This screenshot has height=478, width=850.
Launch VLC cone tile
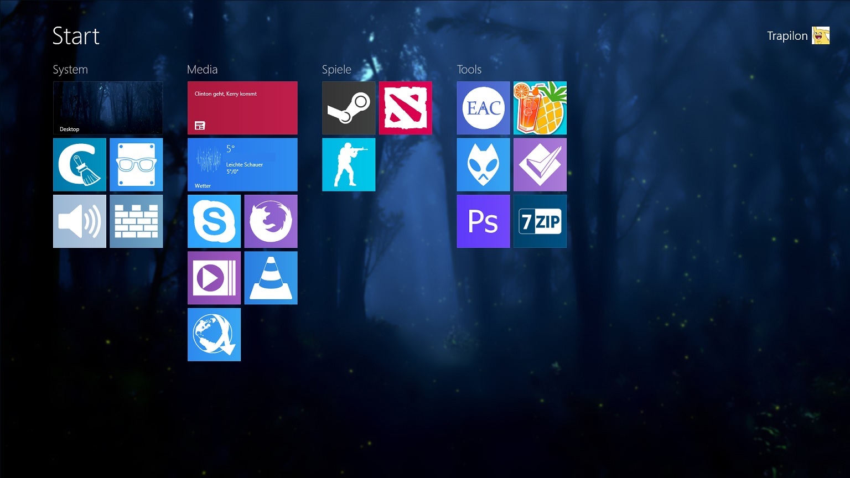[x=271, y=278]
